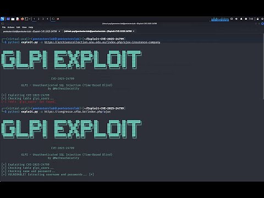Expand terminal launcher dropdown arrow
This screenshot has height=198, width=264.
(30, 19)
